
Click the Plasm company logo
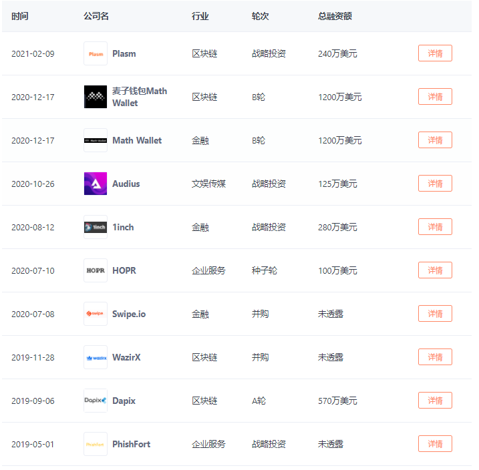[96, 53]
